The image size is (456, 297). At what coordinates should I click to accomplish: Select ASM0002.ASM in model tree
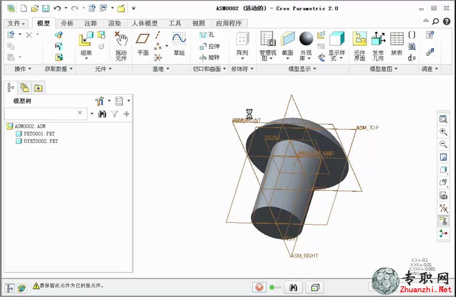tap(30, 126)
